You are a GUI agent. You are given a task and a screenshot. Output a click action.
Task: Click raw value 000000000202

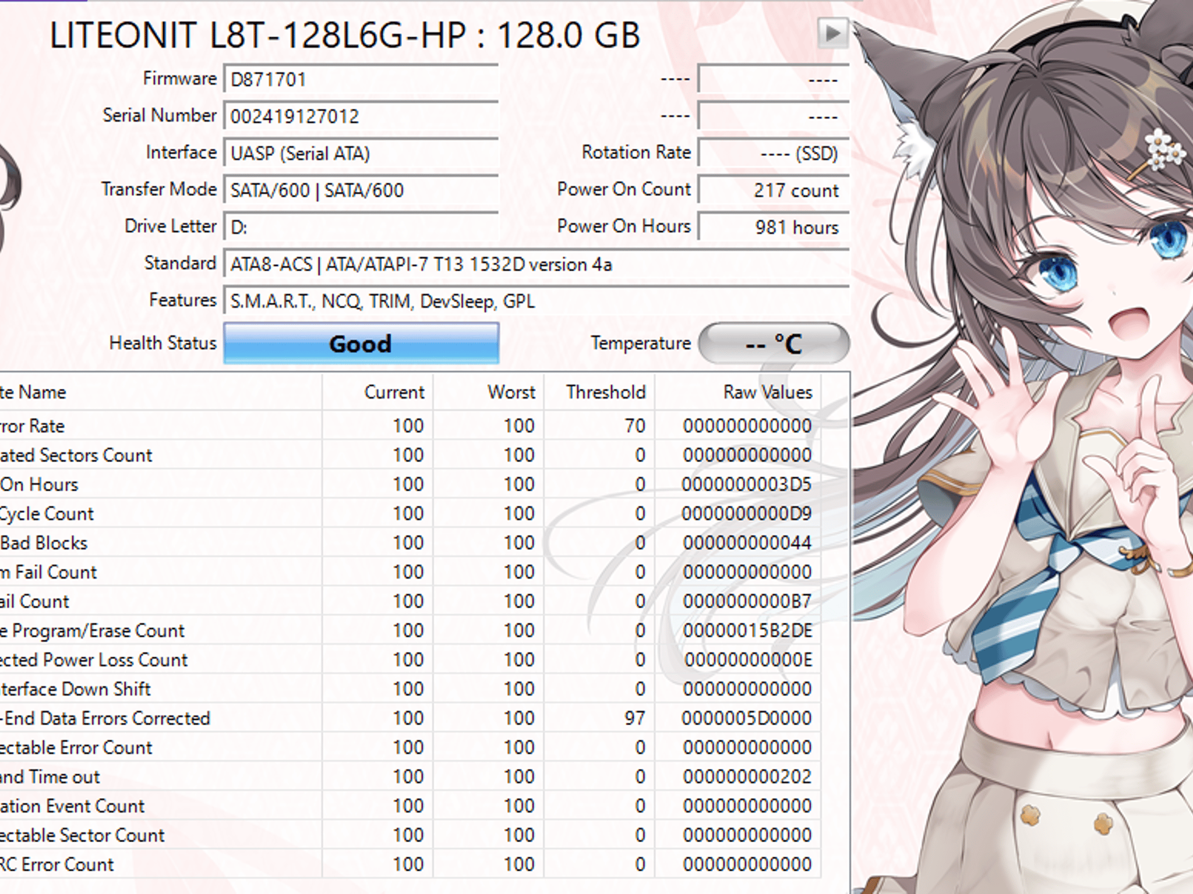[x=747, y=776]
